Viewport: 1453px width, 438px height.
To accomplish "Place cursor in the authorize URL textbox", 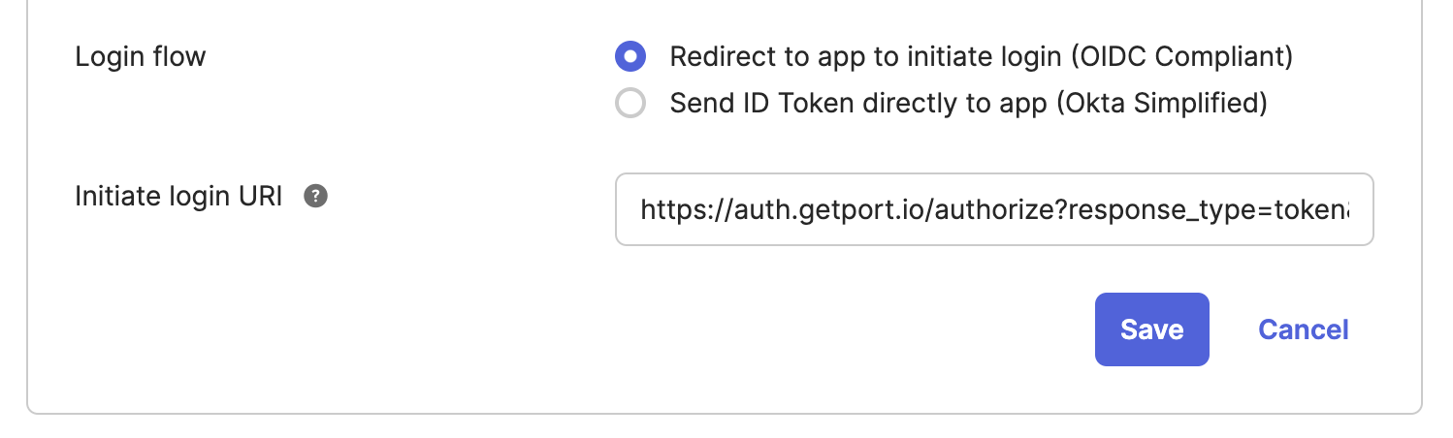I will [x=993, y=209].
